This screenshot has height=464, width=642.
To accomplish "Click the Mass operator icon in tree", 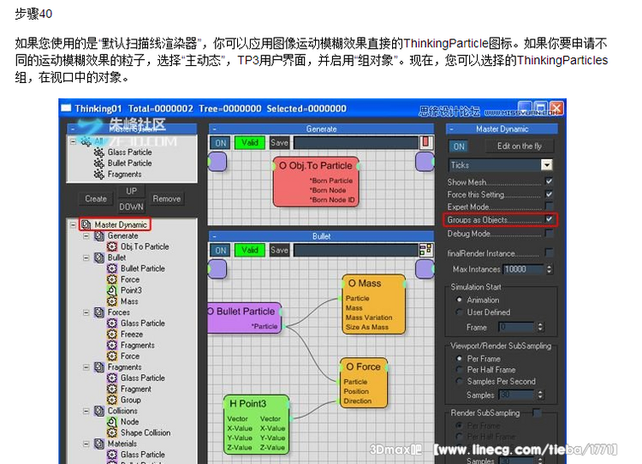I will (112, 301).
